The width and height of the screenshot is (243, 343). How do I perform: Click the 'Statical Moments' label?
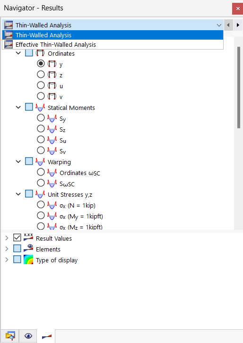tap(71, 108)
